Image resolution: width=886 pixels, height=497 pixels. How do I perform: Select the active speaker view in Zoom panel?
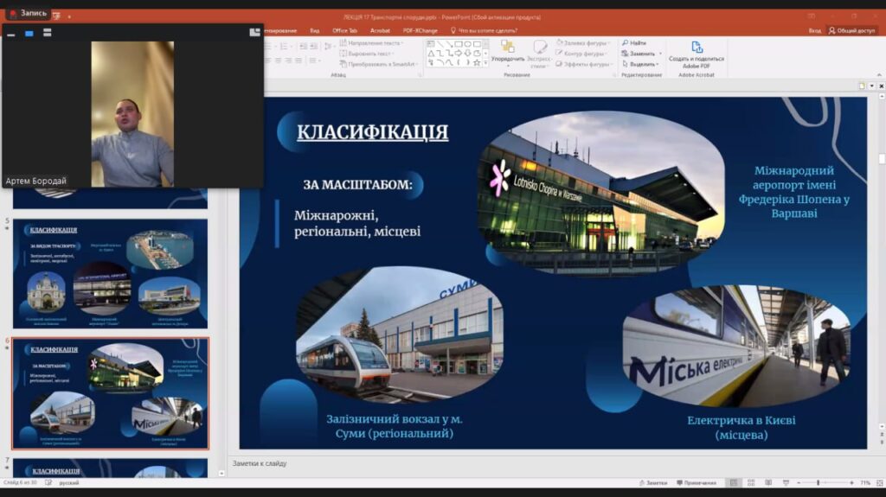[29, 34]
